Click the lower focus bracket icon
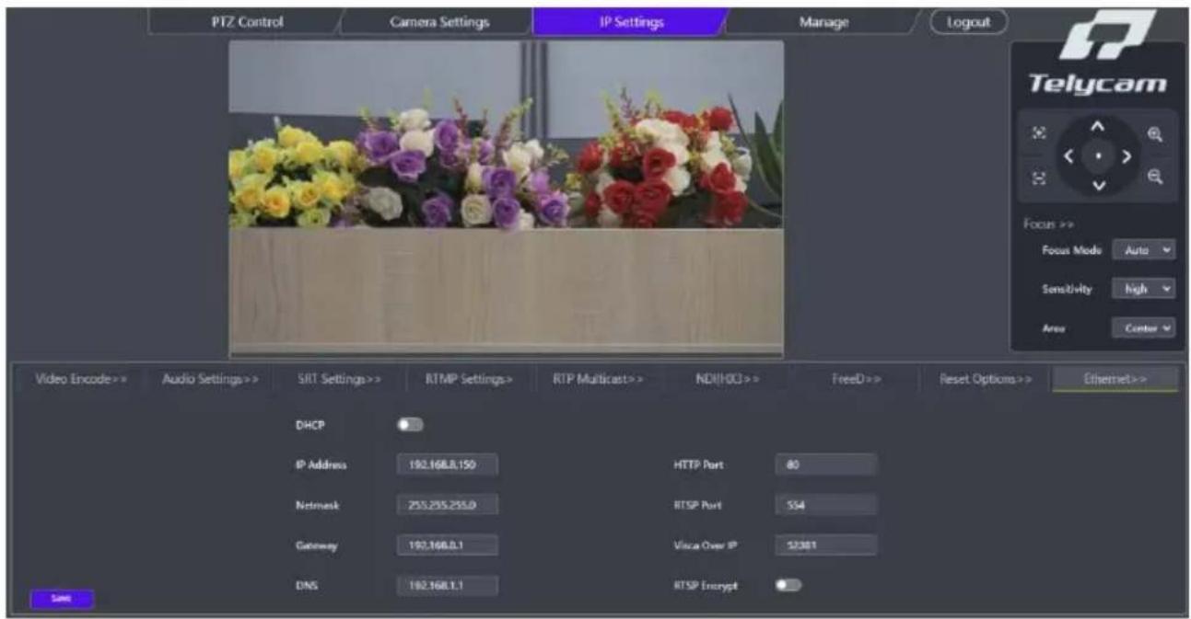1191x619 pixels. (x=1039, y=180)
